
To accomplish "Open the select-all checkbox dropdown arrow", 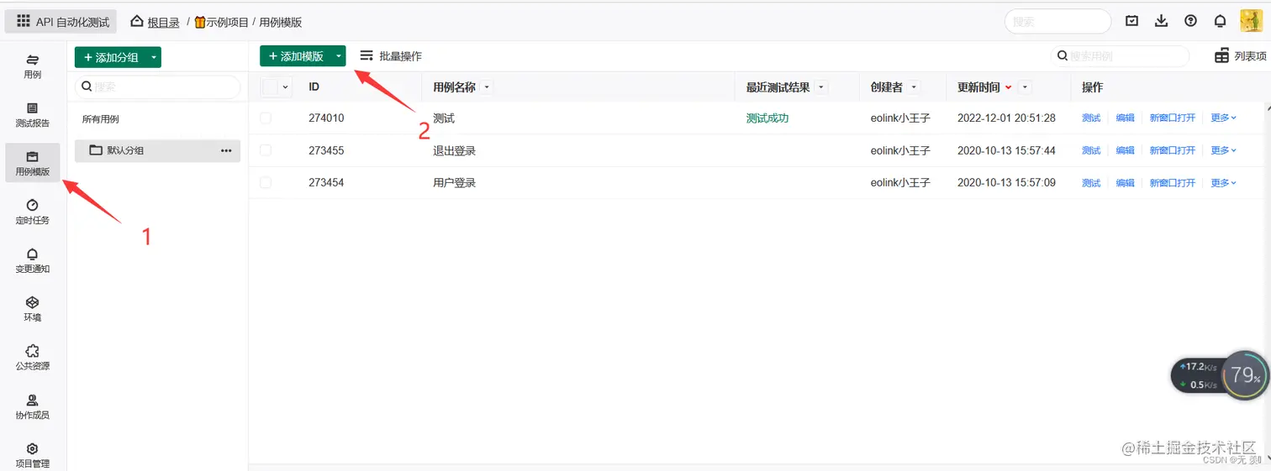I will (286, 86).
